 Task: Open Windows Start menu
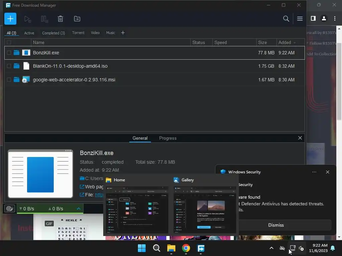point(142,248)
